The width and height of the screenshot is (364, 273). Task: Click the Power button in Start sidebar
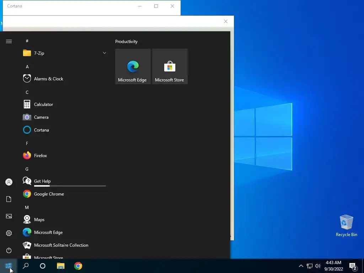[9, 250]
